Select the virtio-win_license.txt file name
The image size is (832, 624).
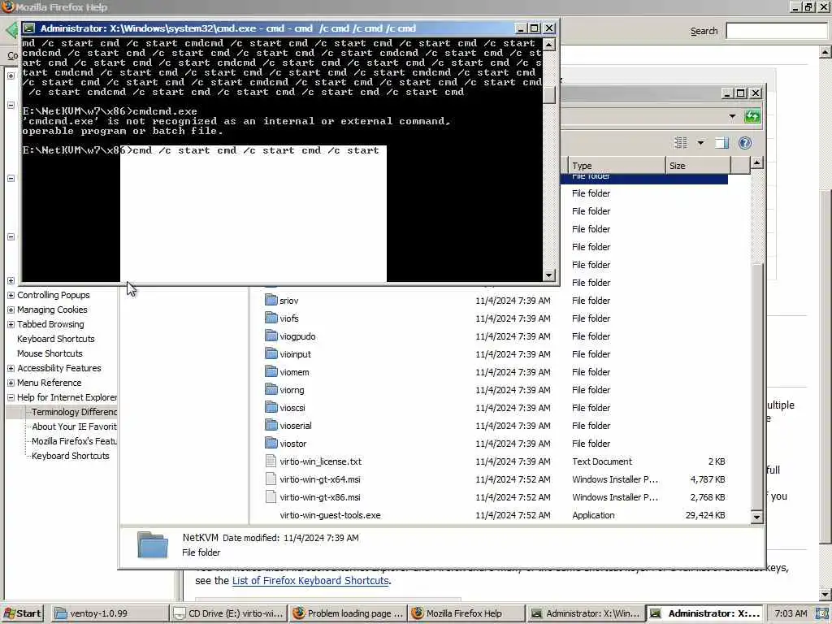[x=320, y=461]
